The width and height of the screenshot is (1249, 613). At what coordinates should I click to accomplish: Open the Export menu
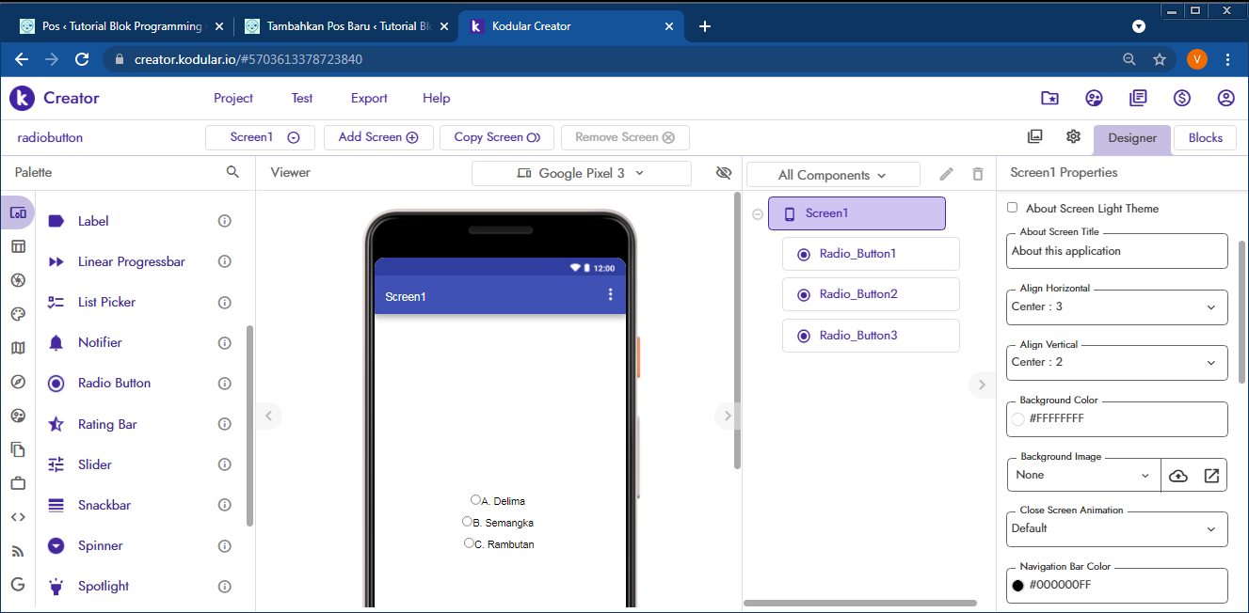pyautogui.click(x=369, y=98)
